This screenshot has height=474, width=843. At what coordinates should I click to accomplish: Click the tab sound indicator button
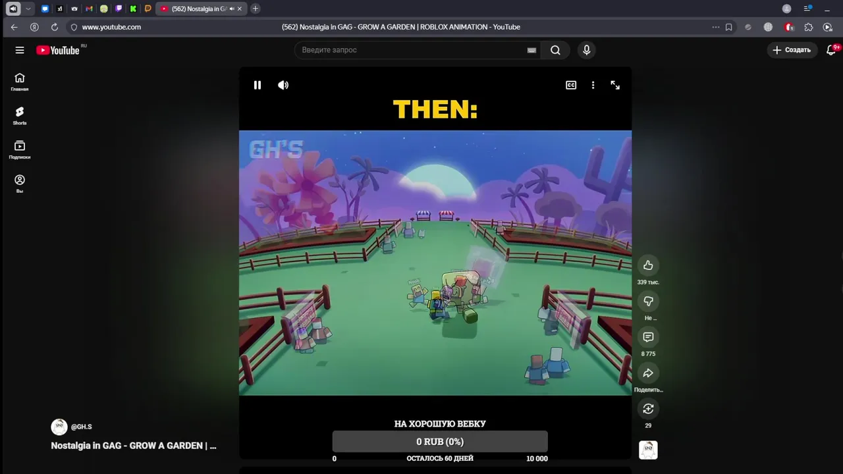[x=13, y=9]
